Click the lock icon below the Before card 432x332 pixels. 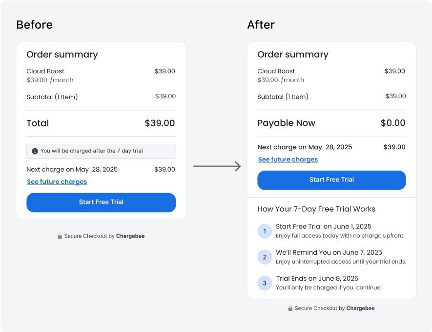(x=60, y=236)
